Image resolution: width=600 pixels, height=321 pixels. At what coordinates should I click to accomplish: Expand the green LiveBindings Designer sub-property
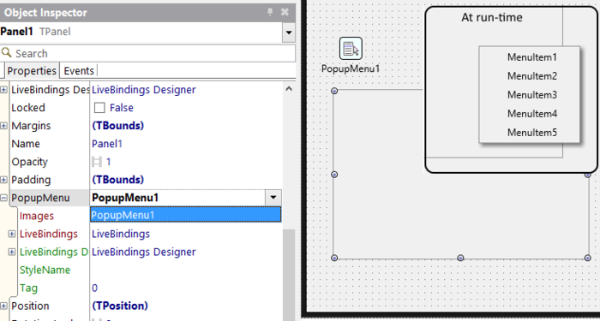click(12, 252)
